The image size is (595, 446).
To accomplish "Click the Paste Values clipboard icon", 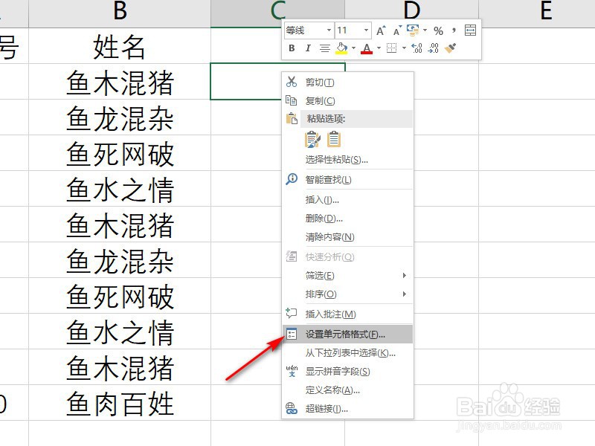I will point(332,139).
